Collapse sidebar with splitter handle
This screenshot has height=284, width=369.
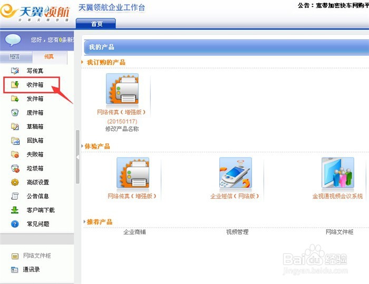coord(77,157)
